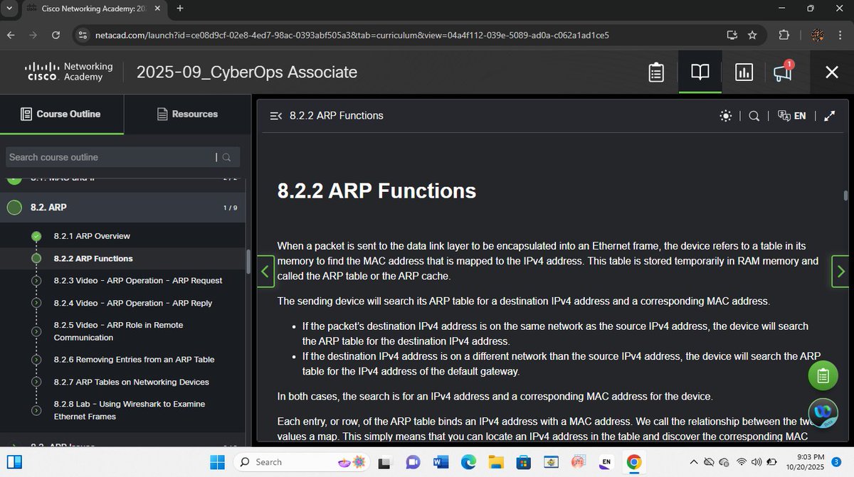Show hidden tray icons chevron
854x477 pixels.
694,462
